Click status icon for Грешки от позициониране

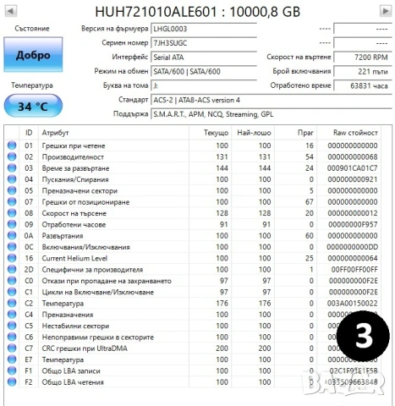coord(12,201)
